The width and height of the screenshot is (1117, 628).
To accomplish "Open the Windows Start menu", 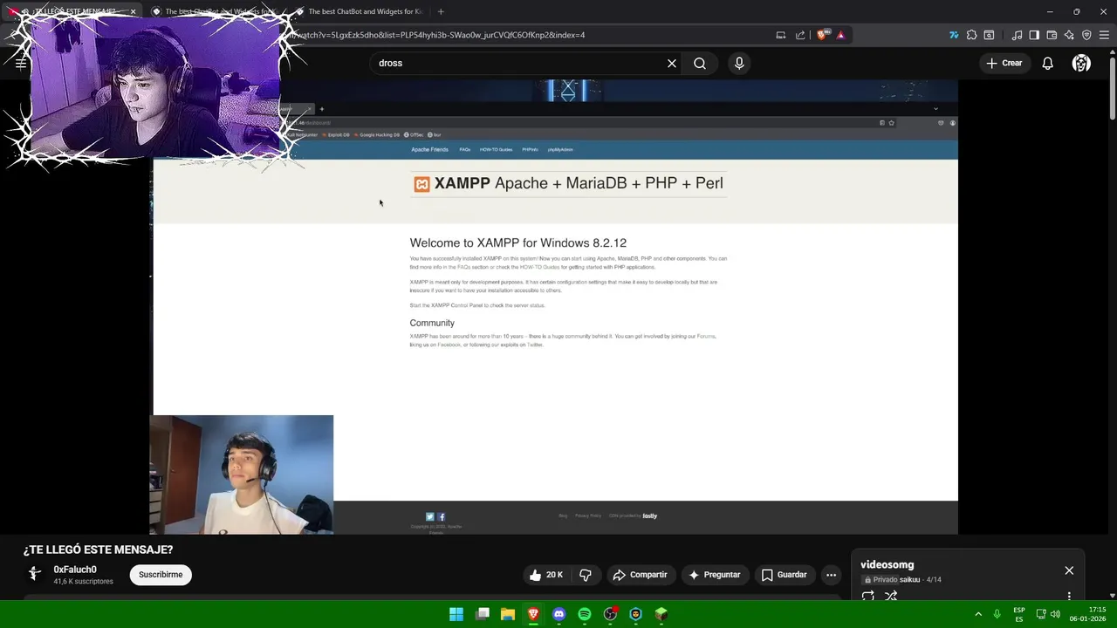I will (x=456, y=614).
